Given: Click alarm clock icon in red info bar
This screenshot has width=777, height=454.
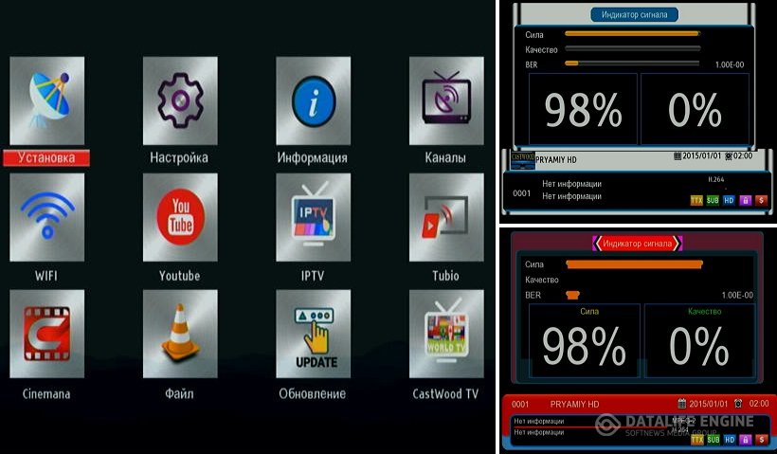Looking at the screenshot, I should 738,404.
